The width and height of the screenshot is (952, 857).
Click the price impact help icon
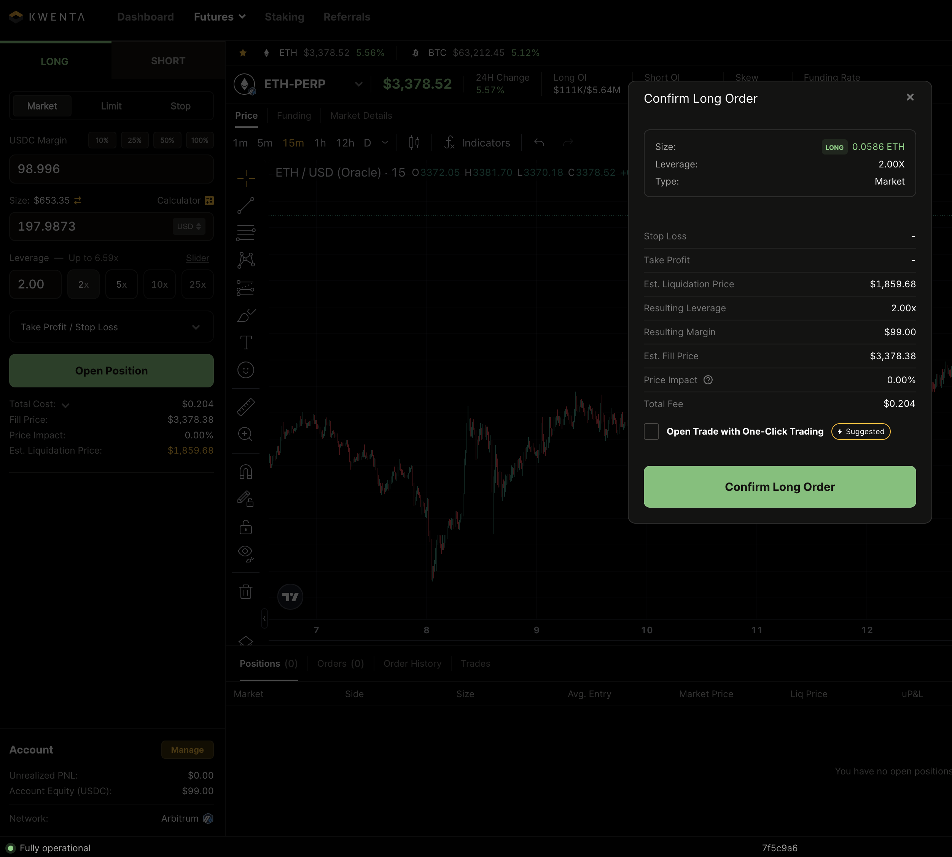[708, 380]
